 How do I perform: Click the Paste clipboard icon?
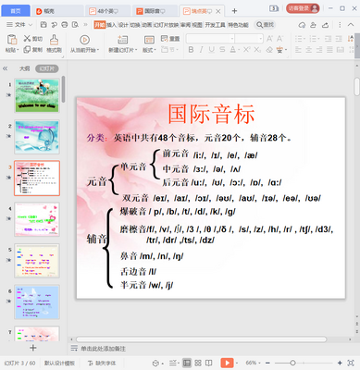tap(12, 40)
